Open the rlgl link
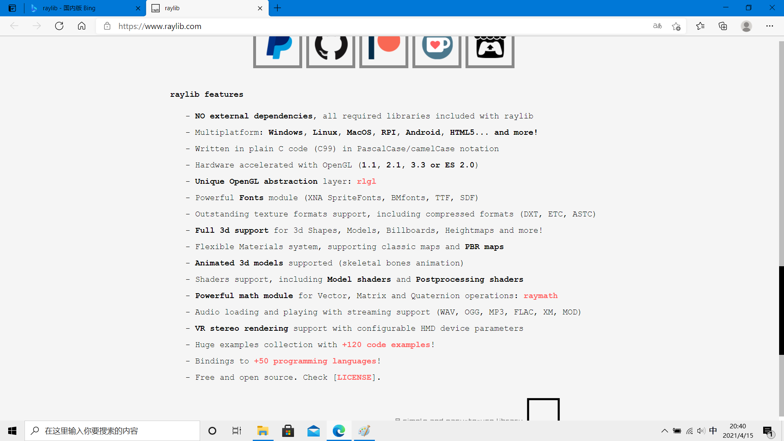 366,181
